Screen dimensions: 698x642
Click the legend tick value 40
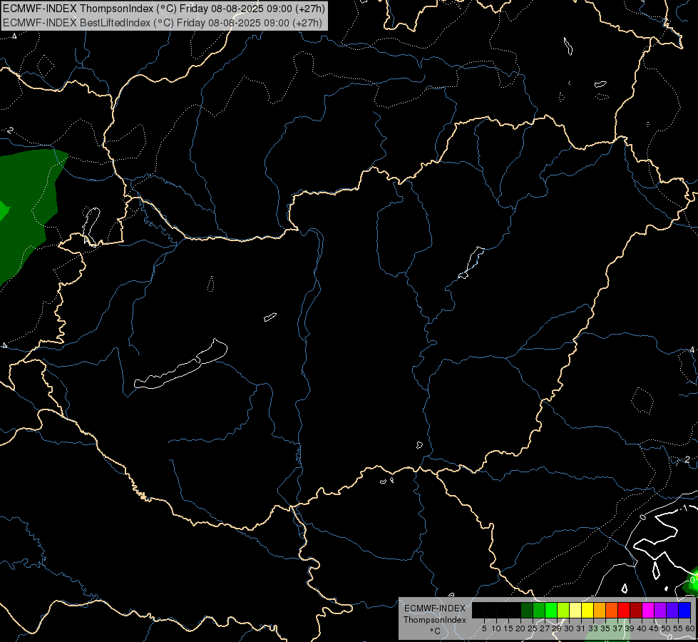click(x=641, y=628)
